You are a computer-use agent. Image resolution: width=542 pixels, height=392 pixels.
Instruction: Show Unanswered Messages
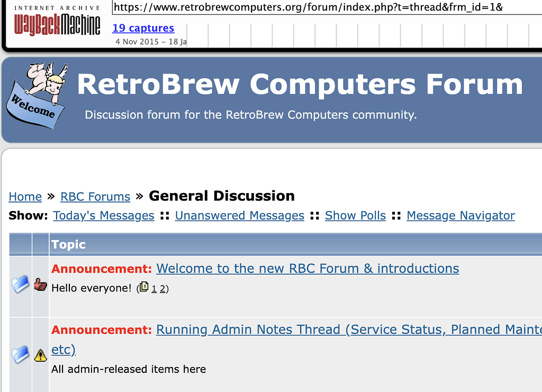[240, 215]
